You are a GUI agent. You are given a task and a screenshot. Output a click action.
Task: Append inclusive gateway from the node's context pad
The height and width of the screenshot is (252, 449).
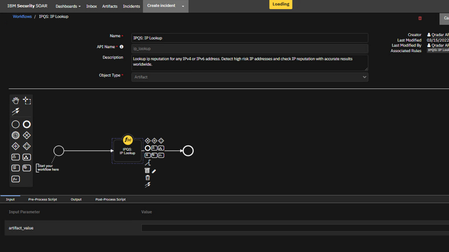(x=161, y=141)
